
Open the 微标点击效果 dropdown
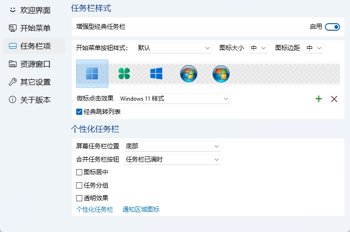click(174, 99)
